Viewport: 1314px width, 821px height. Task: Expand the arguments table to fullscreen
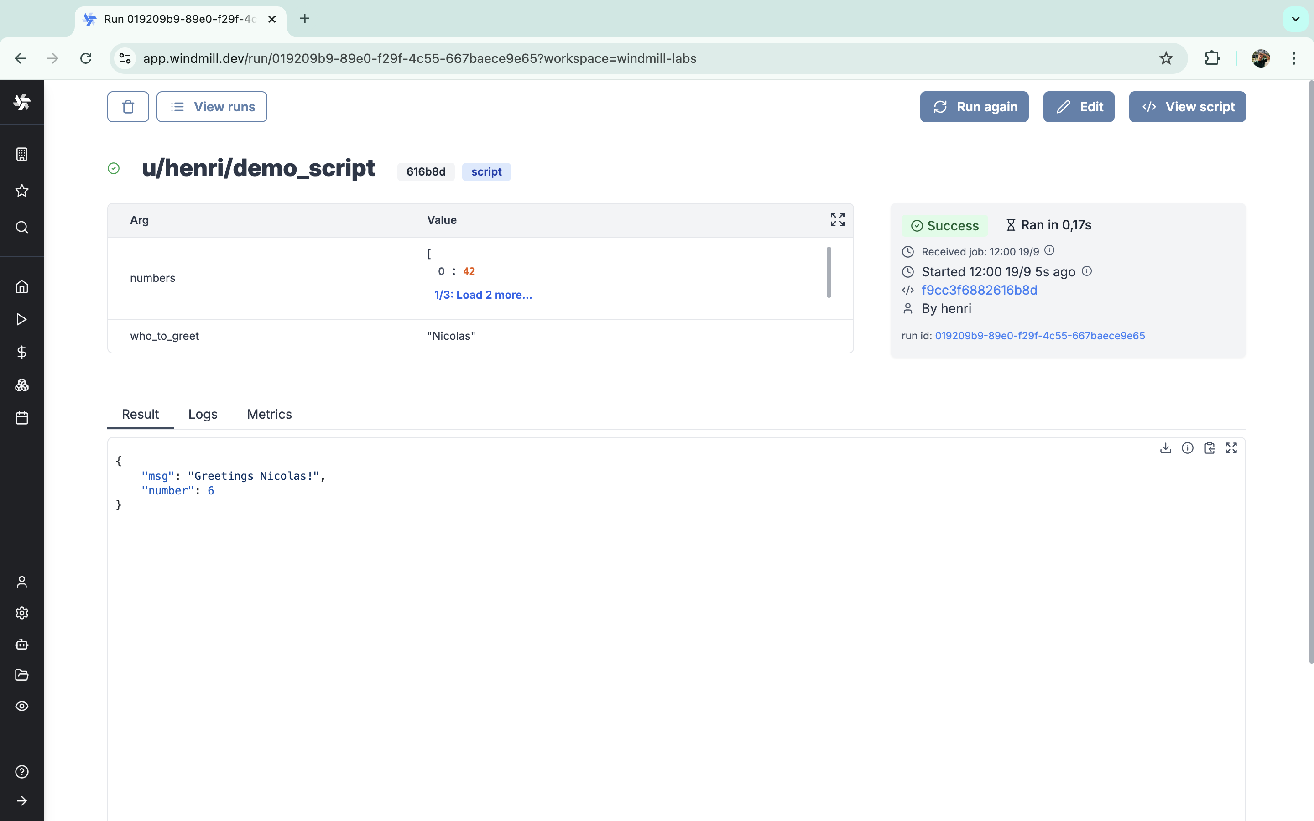(x=837, y=219)
